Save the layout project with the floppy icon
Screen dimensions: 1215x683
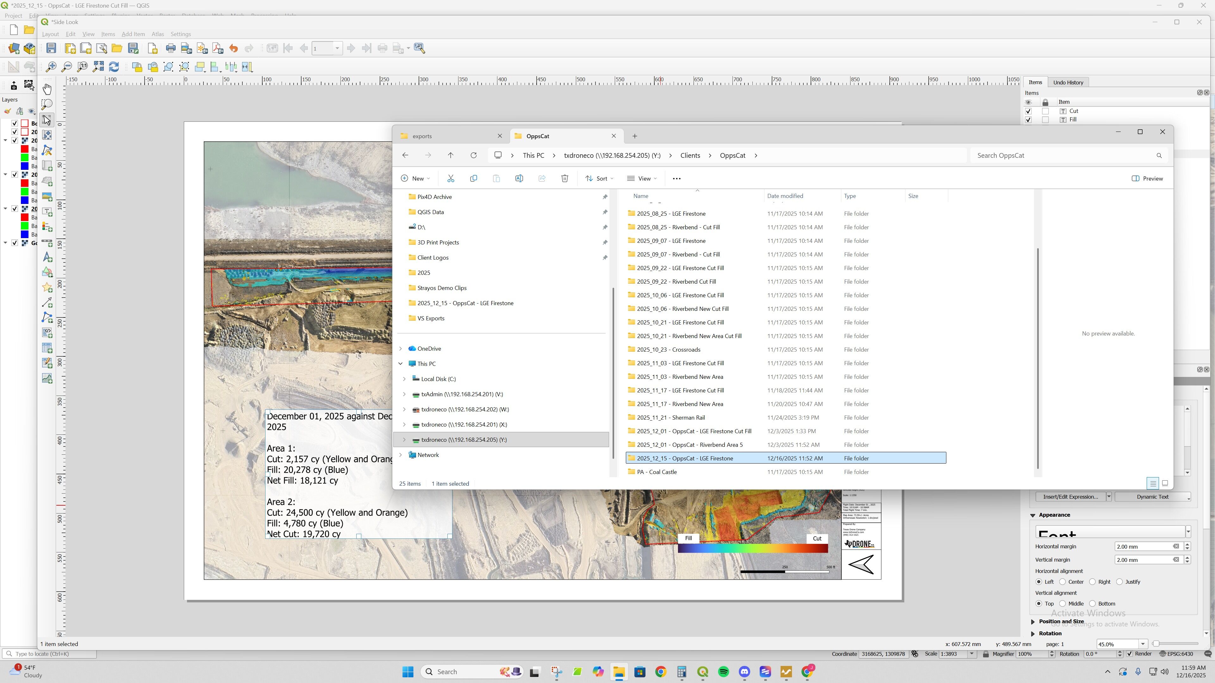tap(51, 48)
